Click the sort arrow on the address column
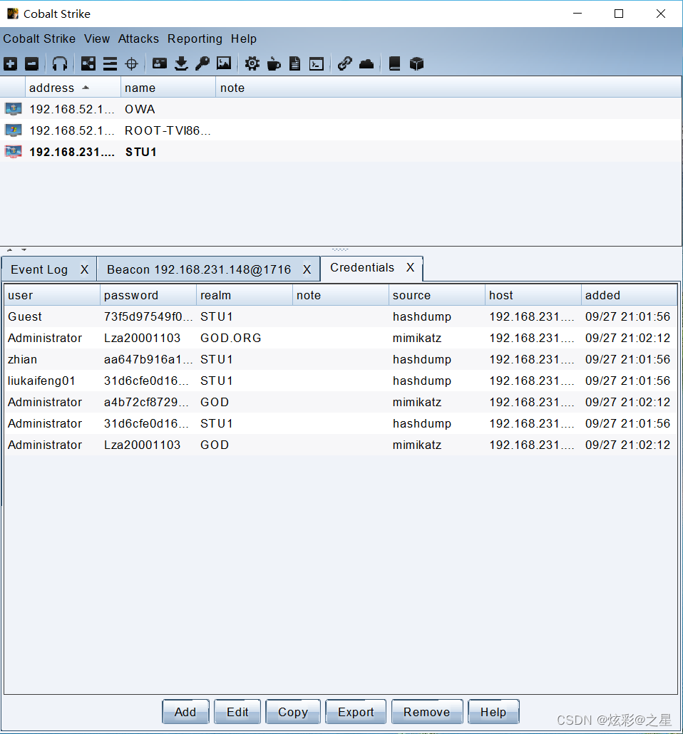The width and height of the screenshot is (683, 734). tap(86, 88)
